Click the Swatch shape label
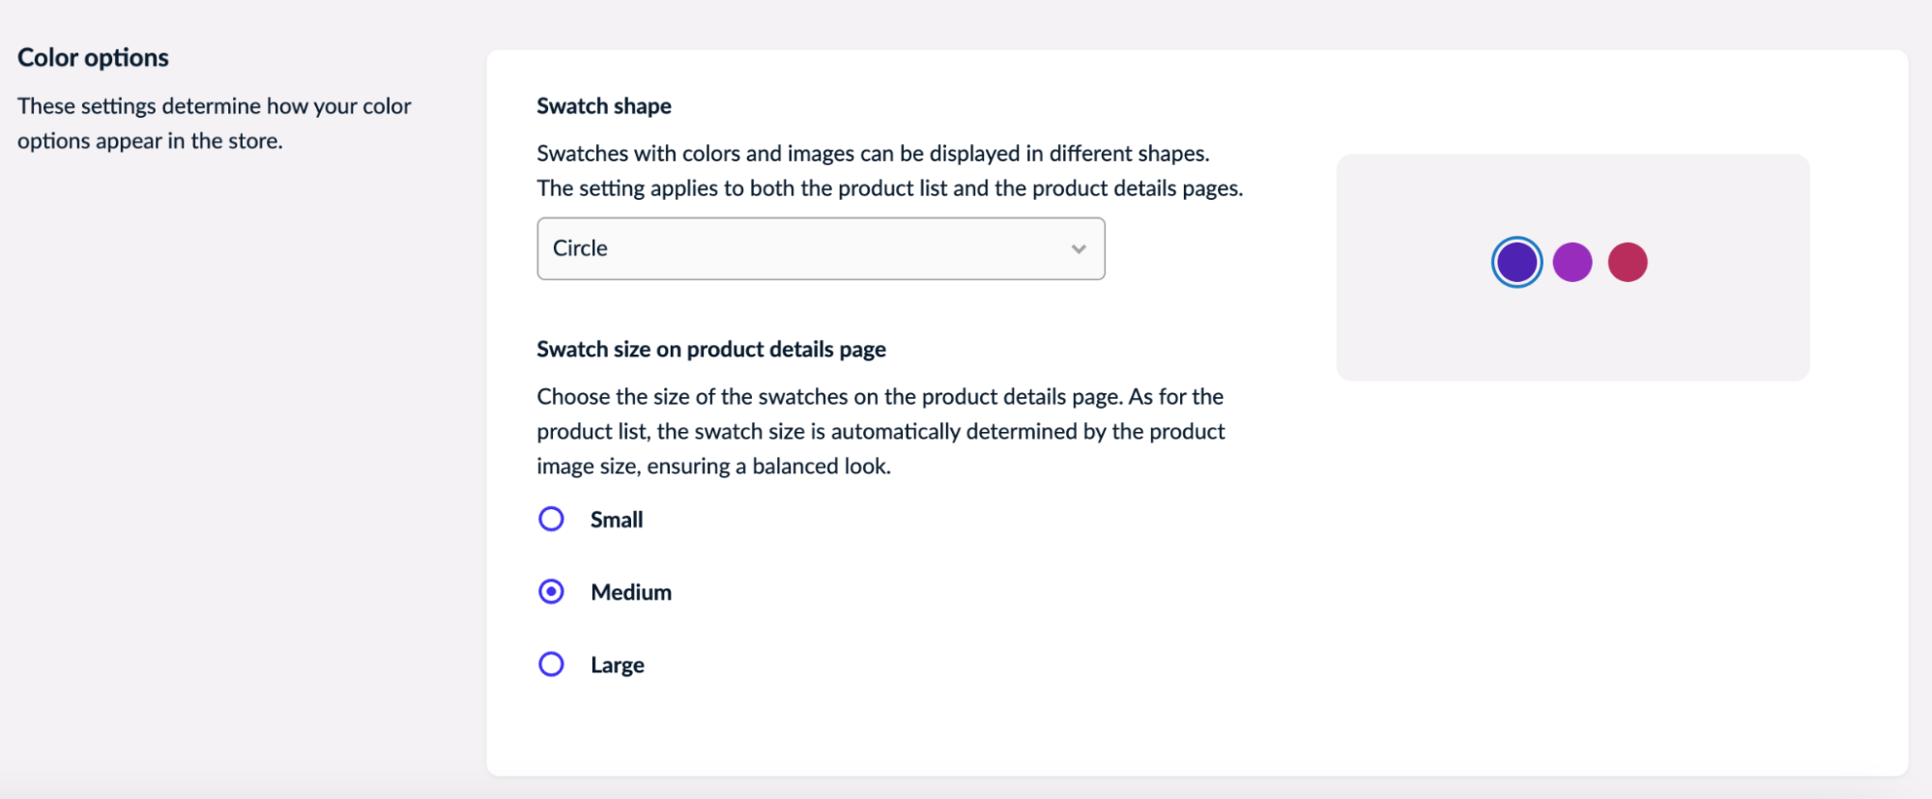 pos(603,106)
